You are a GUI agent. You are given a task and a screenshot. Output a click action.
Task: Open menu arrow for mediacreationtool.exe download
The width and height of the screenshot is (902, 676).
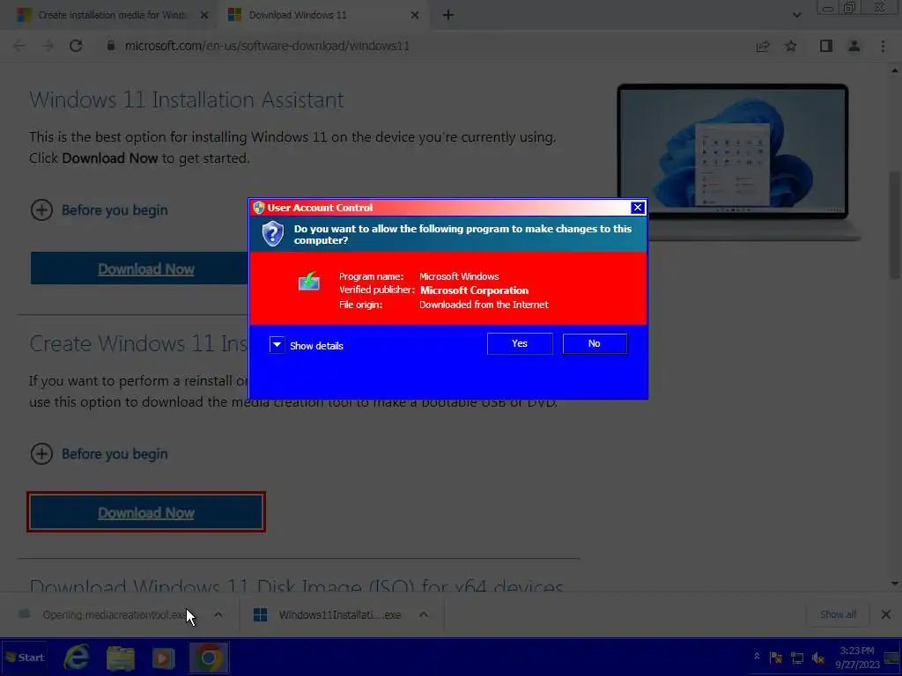click(218, 615)
